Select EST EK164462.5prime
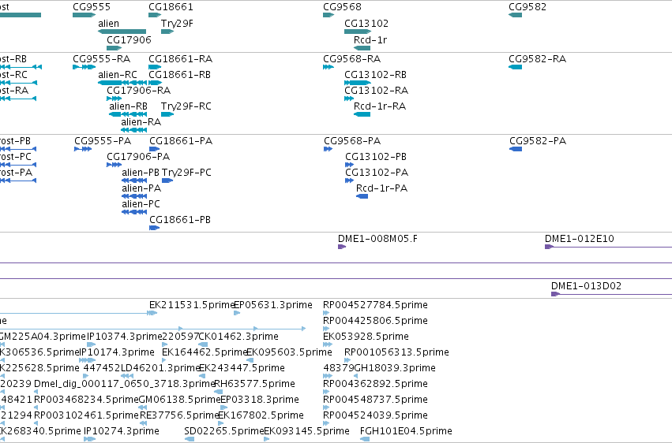 coord(205,352)
